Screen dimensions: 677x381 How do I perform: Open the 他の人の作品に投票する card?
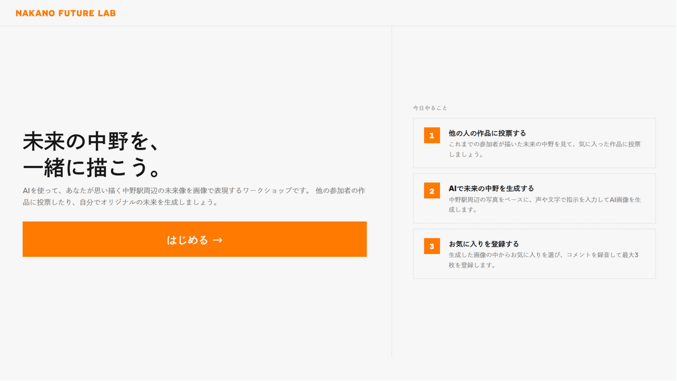pyautogui.click(x=534, y=143)
